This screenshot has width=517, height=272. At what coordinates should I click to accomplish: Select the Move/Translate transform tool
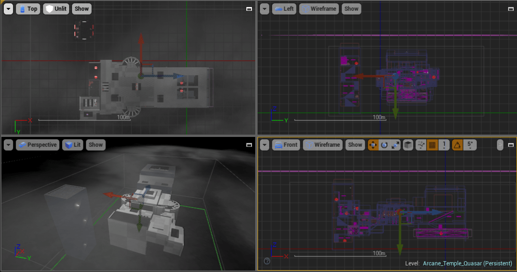coord(372,145)
